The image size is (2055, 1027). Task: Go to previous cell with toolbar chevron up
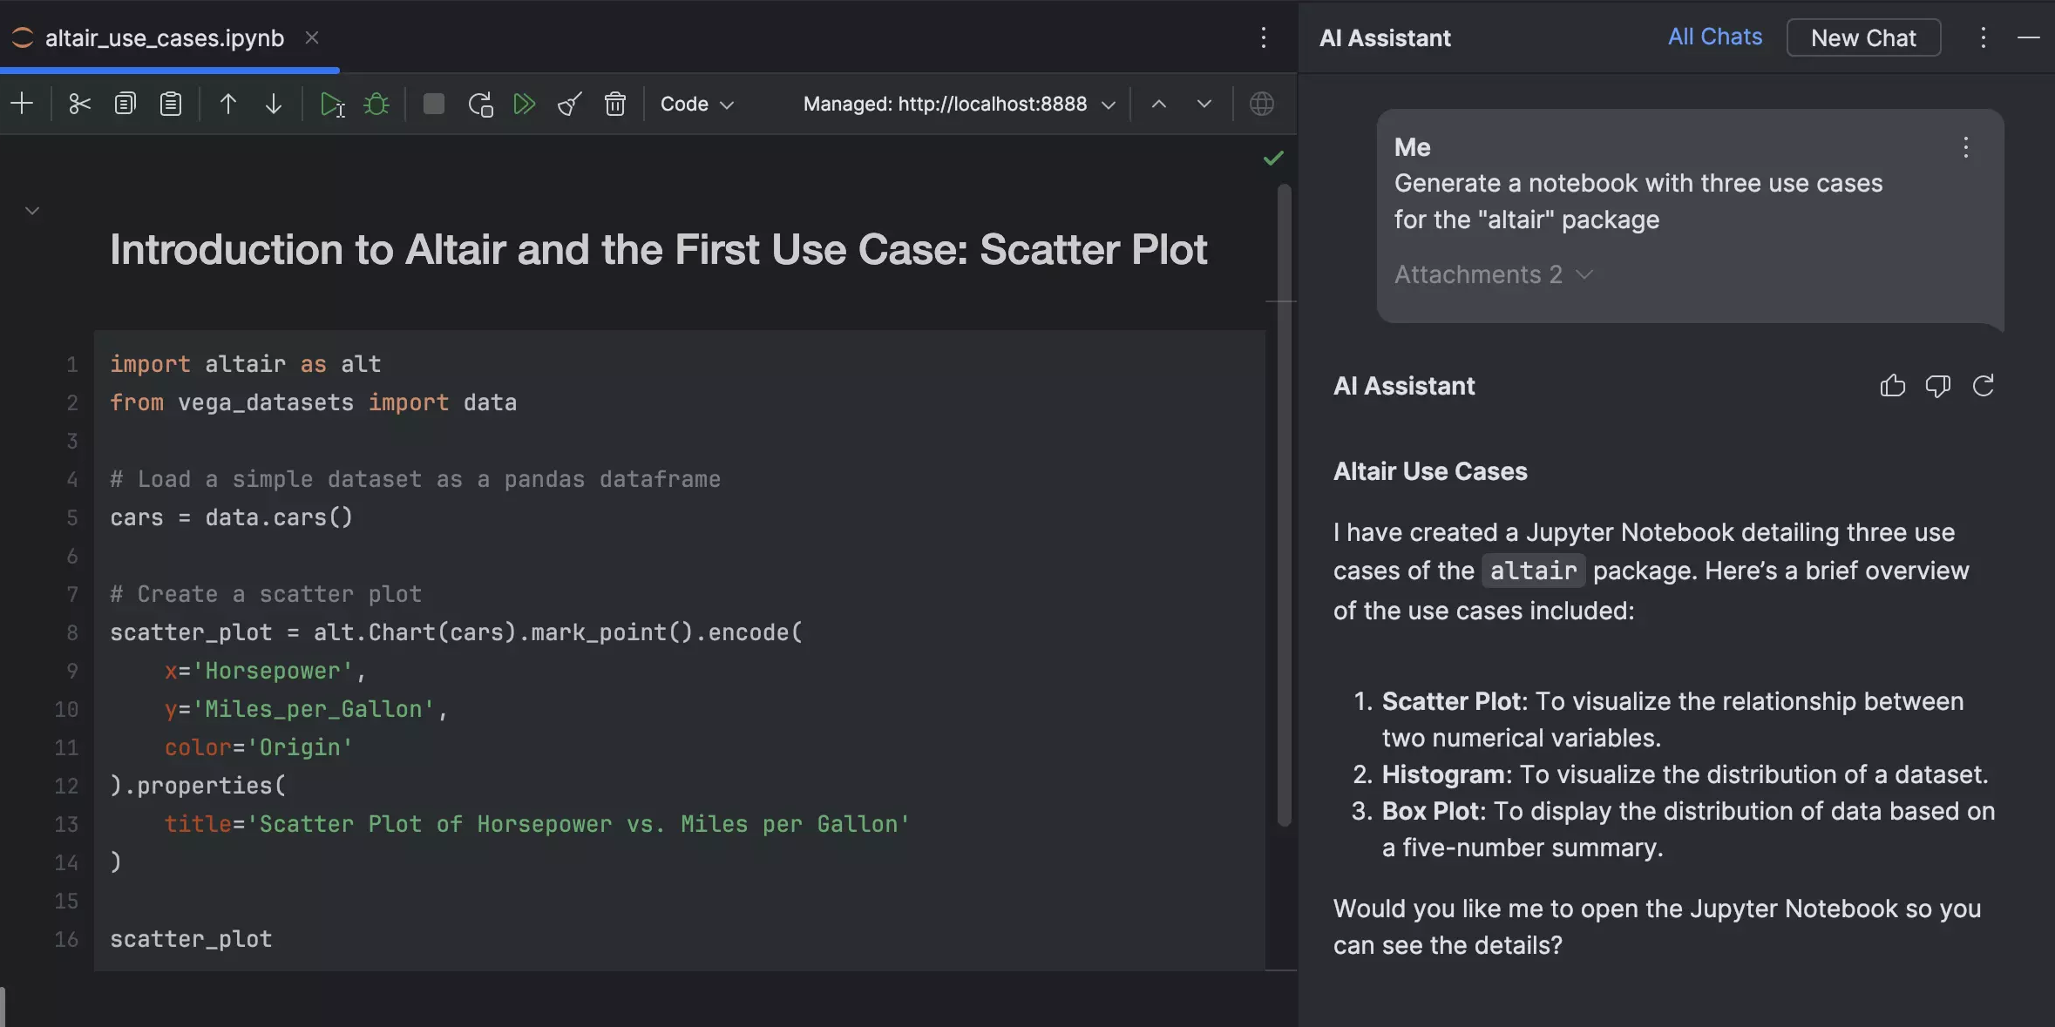click(1158, 104)
